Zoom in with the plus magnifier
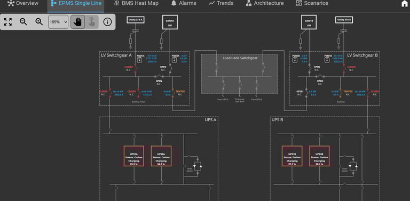The height and width of the screenshot is (201, 410). coord(39,22)
